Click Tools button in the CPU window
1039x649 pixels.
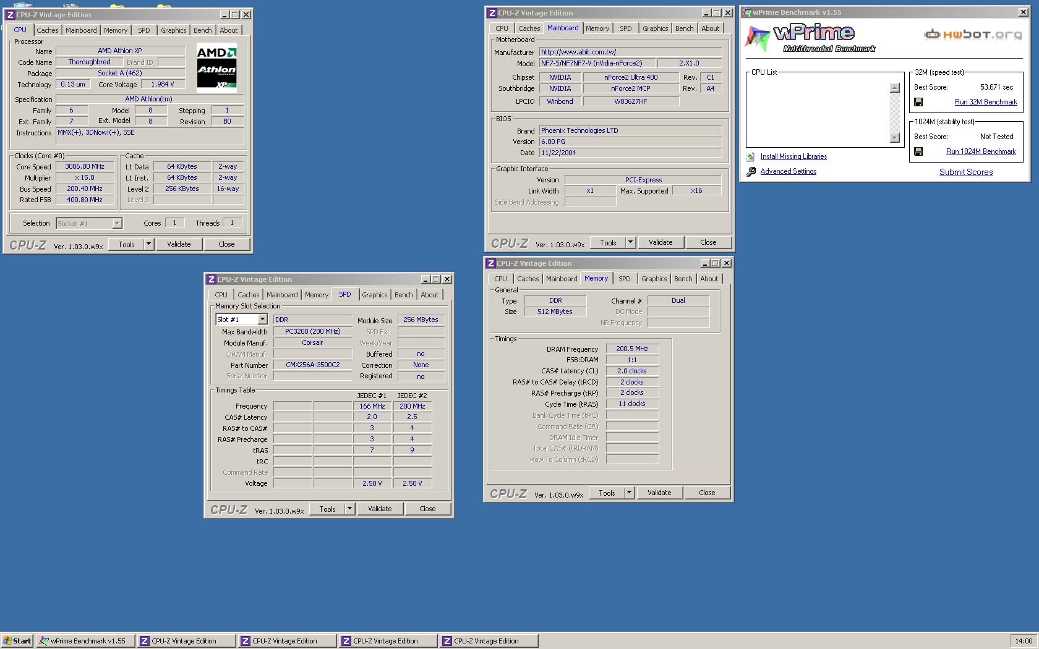tap(126, 244)
